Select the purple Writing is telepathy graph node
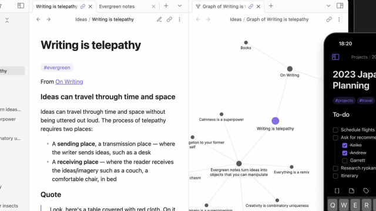Screen dimensions: 376x211 (276, 121)
